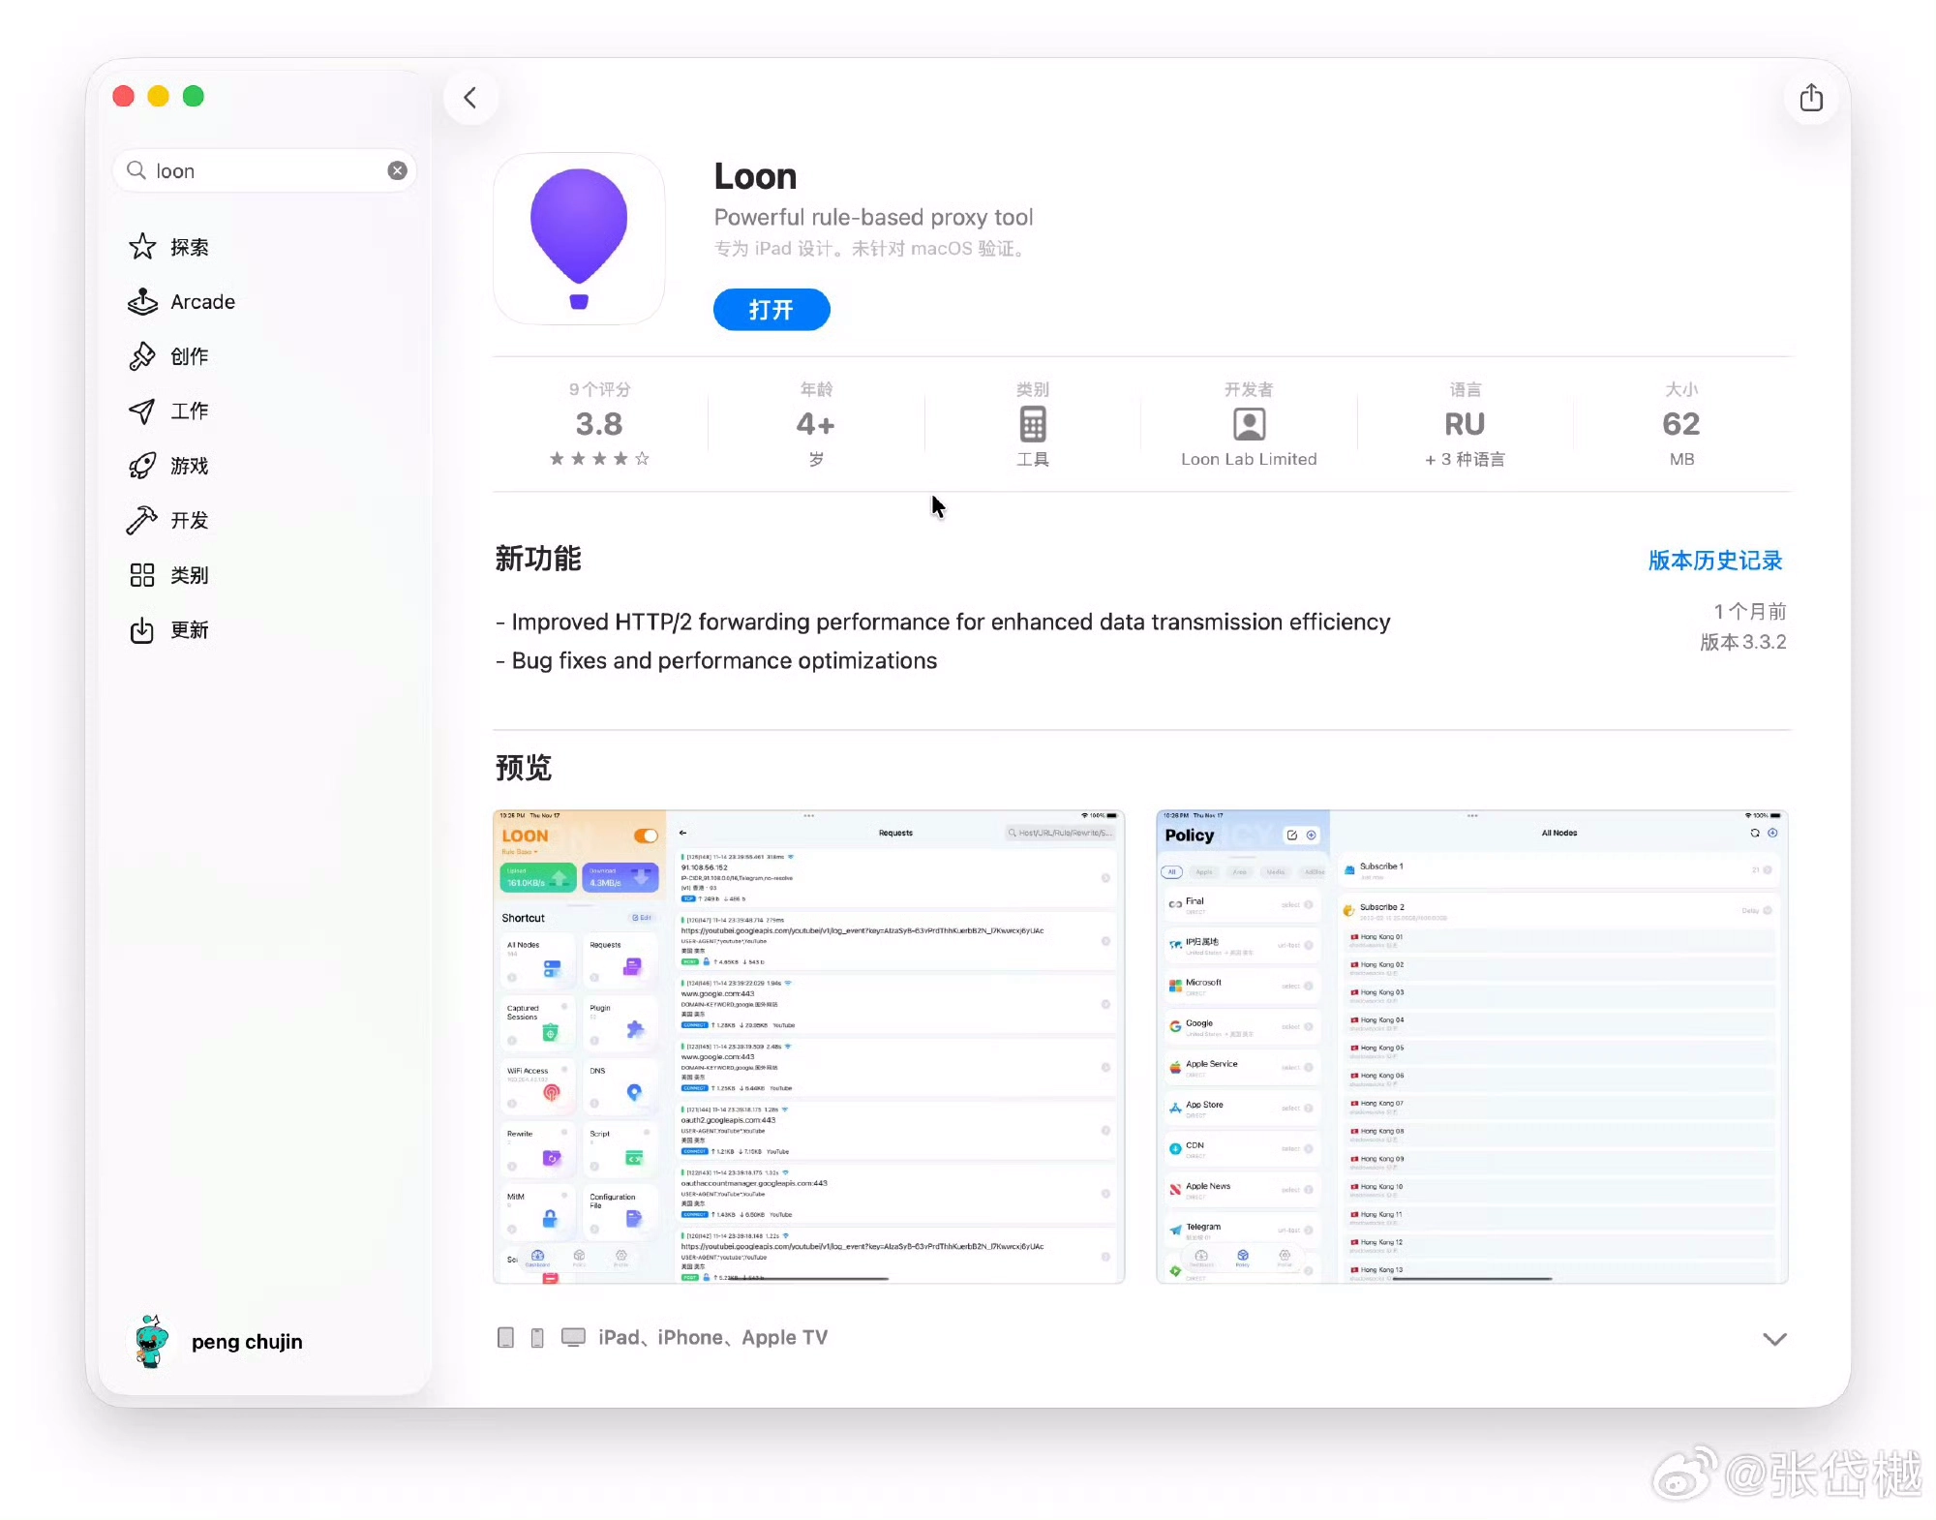Click the 62 MB size value
1936x1520 pixels.
(1681, 424)
